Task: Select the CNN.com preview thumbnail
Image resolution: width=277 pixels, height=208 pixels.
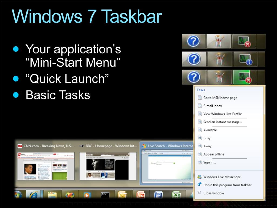Action: 46,166
